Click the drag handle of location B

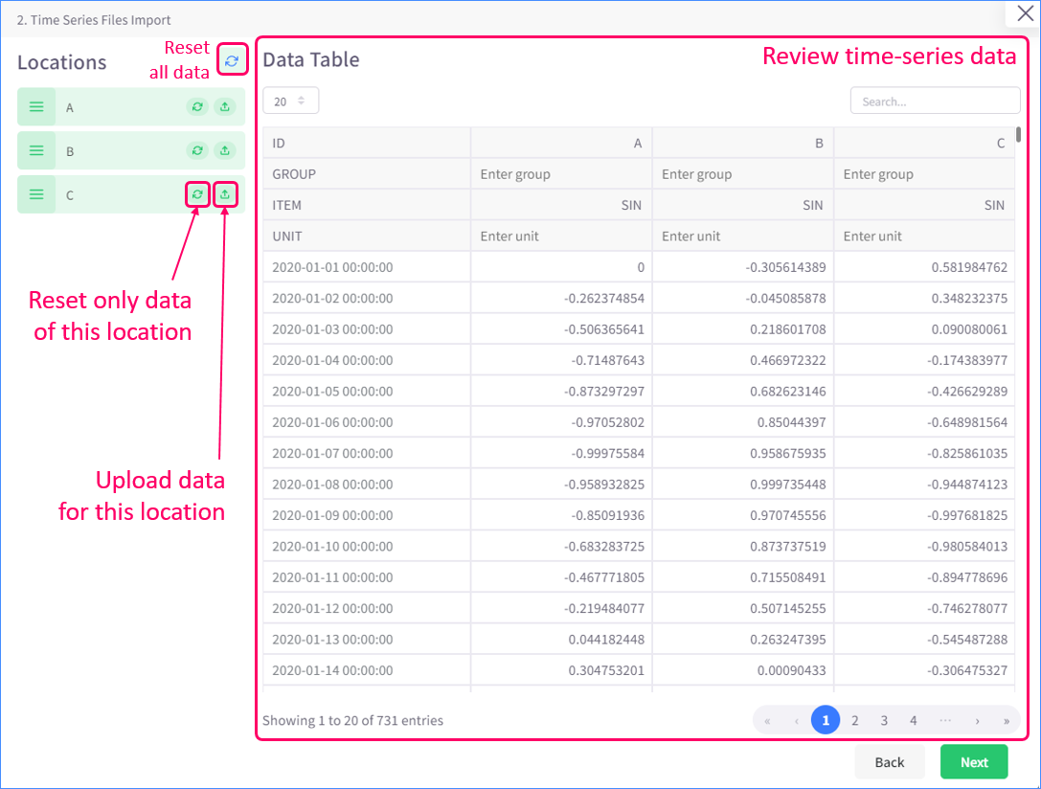(36, 150)
